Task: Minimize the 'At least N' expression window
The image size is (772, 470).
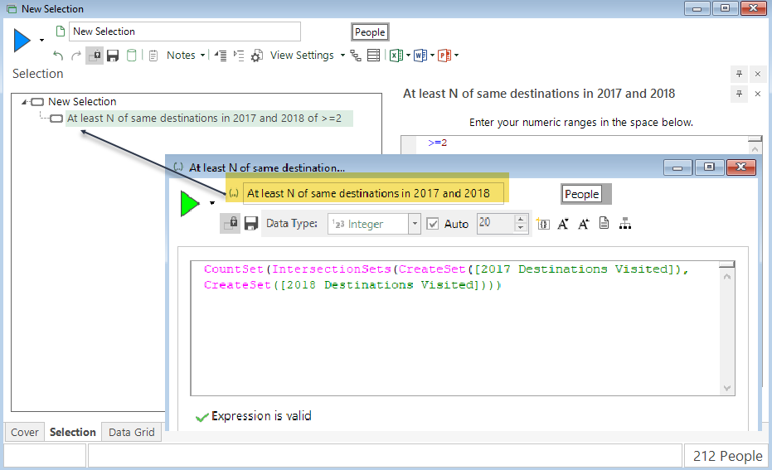Action: [x=677, y=167]
